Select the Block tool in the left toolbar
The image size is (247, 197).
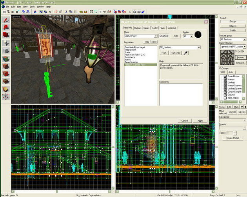click(x=6, y=50)
